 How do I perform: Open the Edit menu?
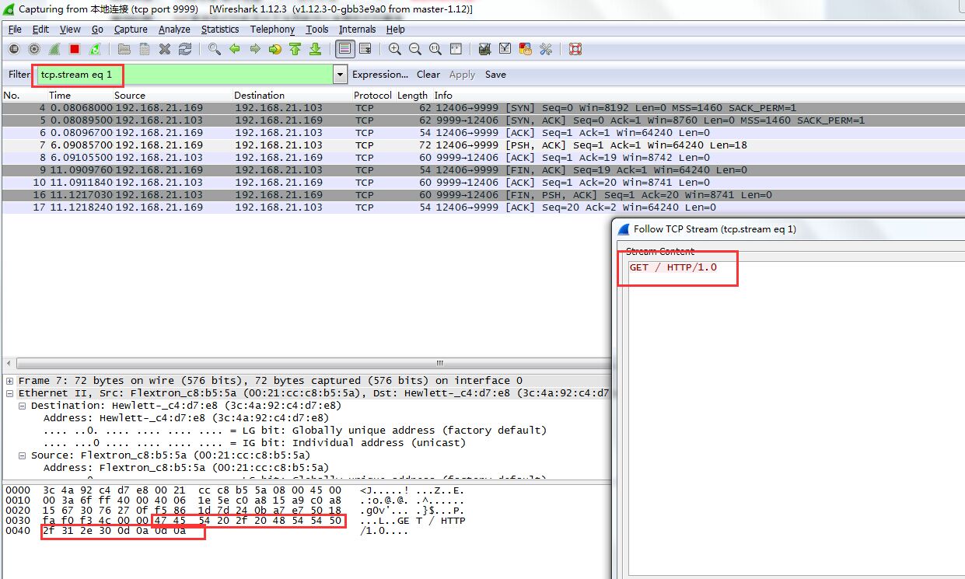click(40, 30)
